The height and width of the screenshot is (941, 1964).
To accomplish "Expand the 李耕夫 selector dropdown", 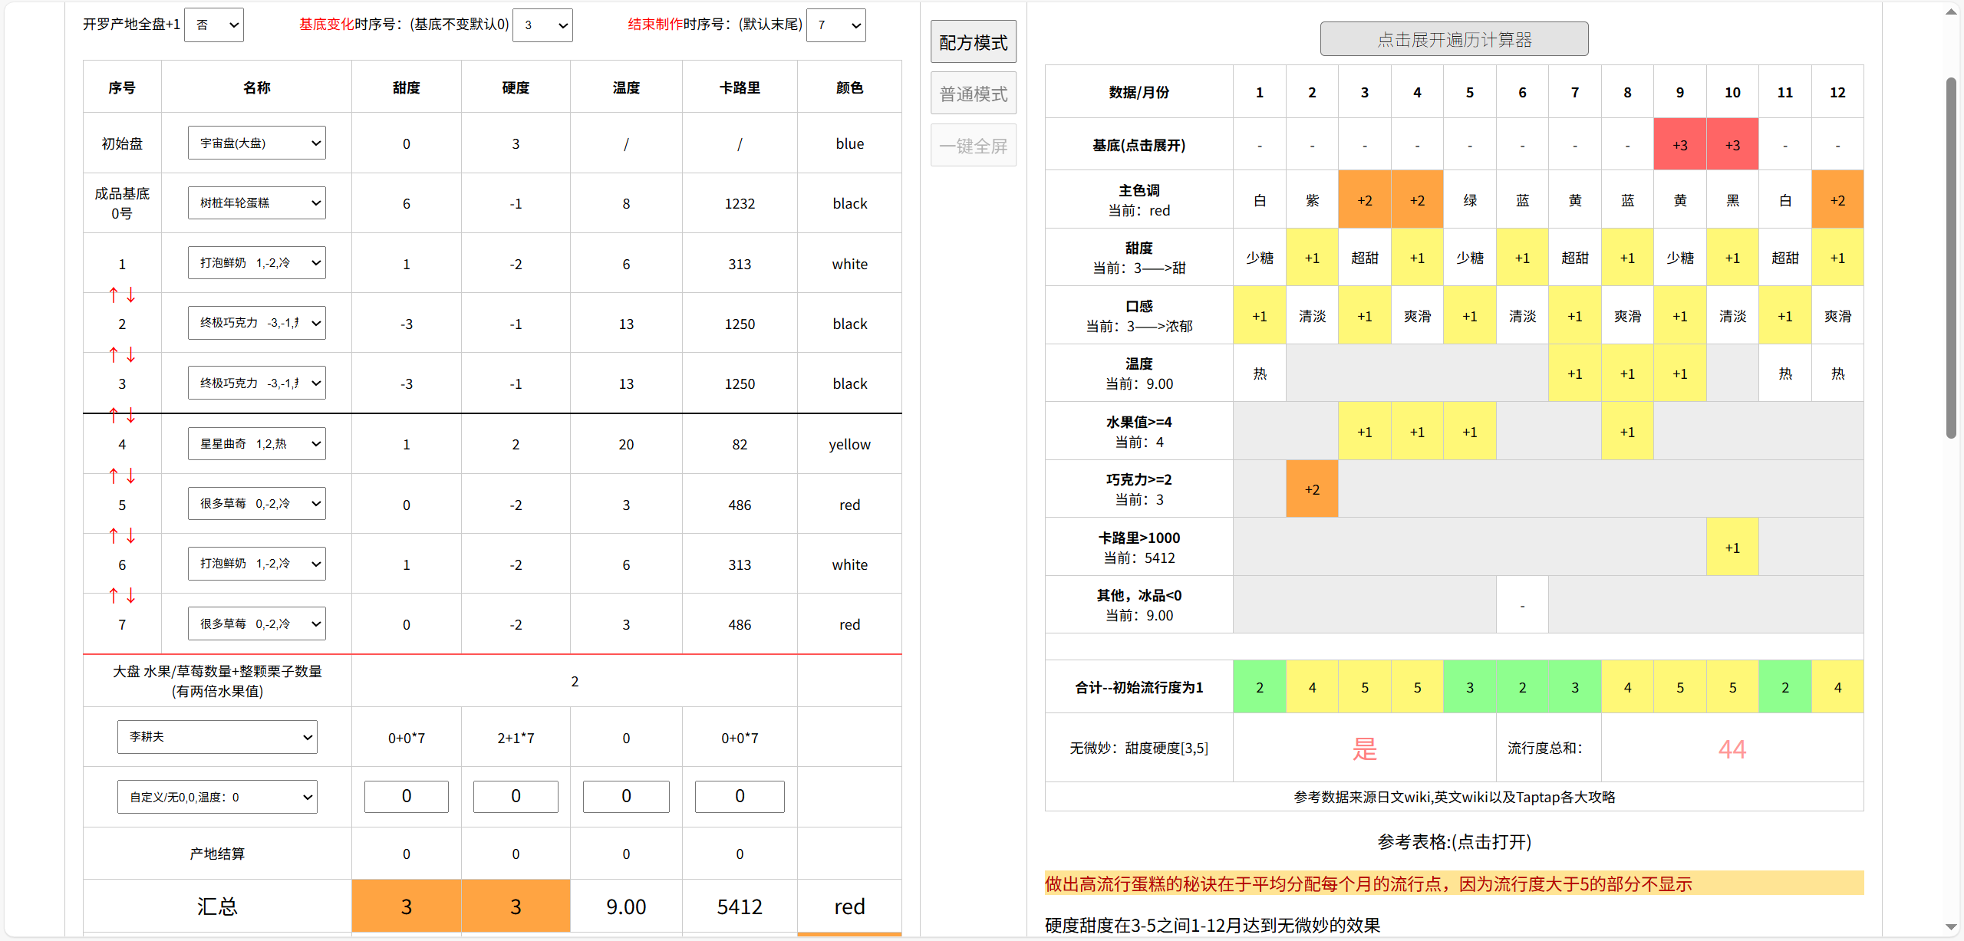I will pos(217,737).
